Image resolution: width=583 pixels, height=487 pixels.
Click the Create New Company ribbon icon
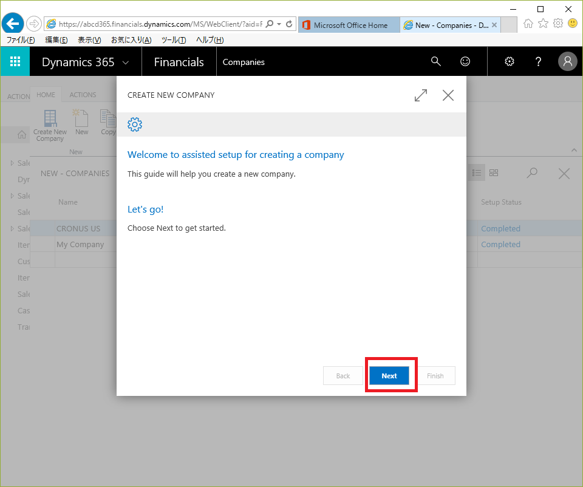(50, 125)
